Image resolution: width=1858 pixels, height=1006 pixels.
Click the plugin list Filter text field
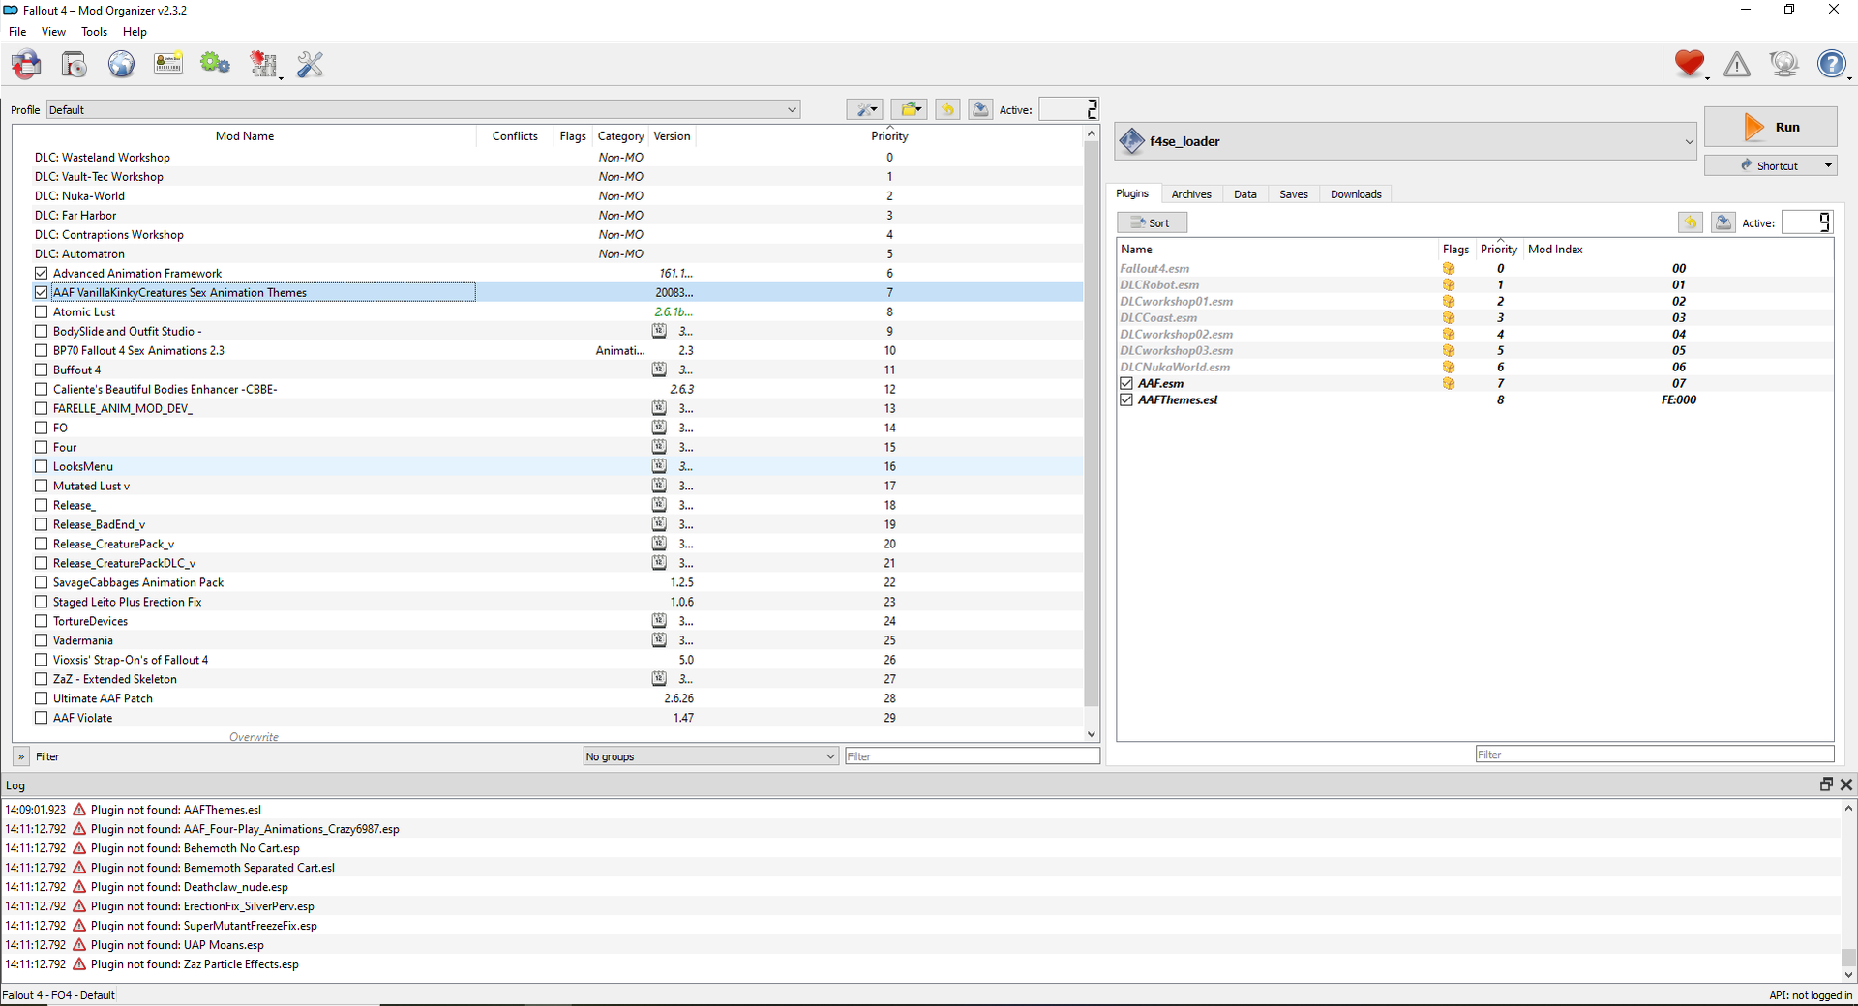1654,754
